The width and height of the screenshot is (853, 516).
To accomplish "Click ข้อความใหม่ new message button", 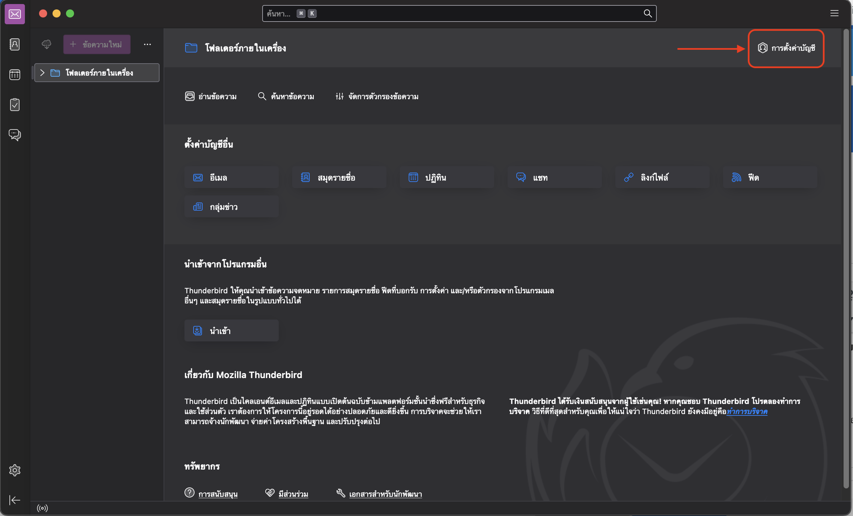I will 97,44.
